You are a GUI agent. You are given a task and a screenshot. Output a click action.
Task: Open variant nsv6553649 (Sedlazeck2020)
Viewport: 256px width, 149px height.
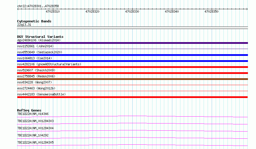click(x=40, y=52)
